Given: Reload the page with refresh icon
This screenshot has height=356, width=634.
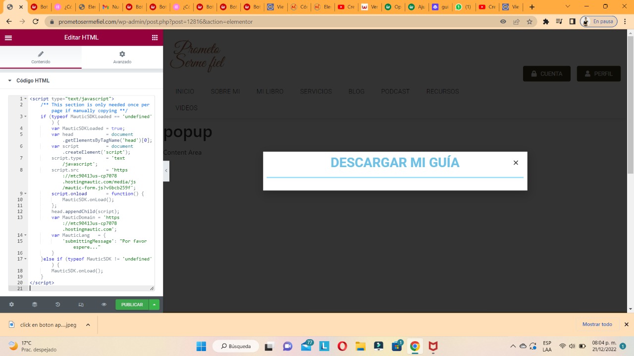Looking at the screenshot, I should pyautogui.click(x=35, y=22).
